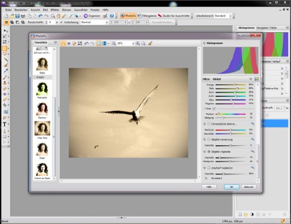
Task: Click the Open folder icon in main toolbar
Action: point(12,16)
